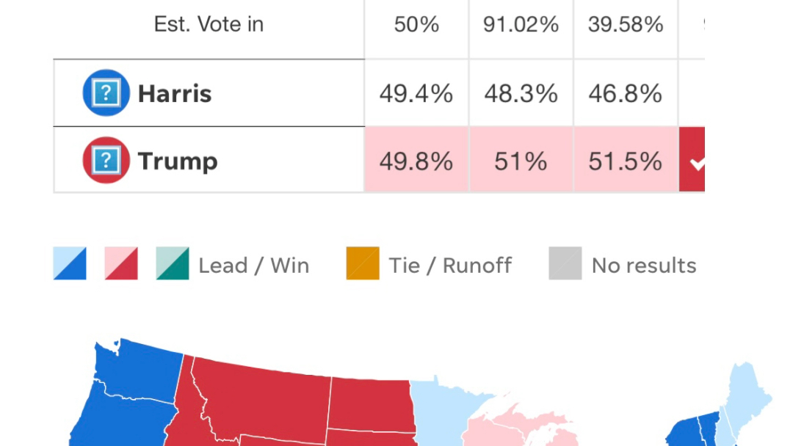The height and width of the screenshot is (446, 793).
Task: Click the gray No results swatch
Action: (565, 263)
